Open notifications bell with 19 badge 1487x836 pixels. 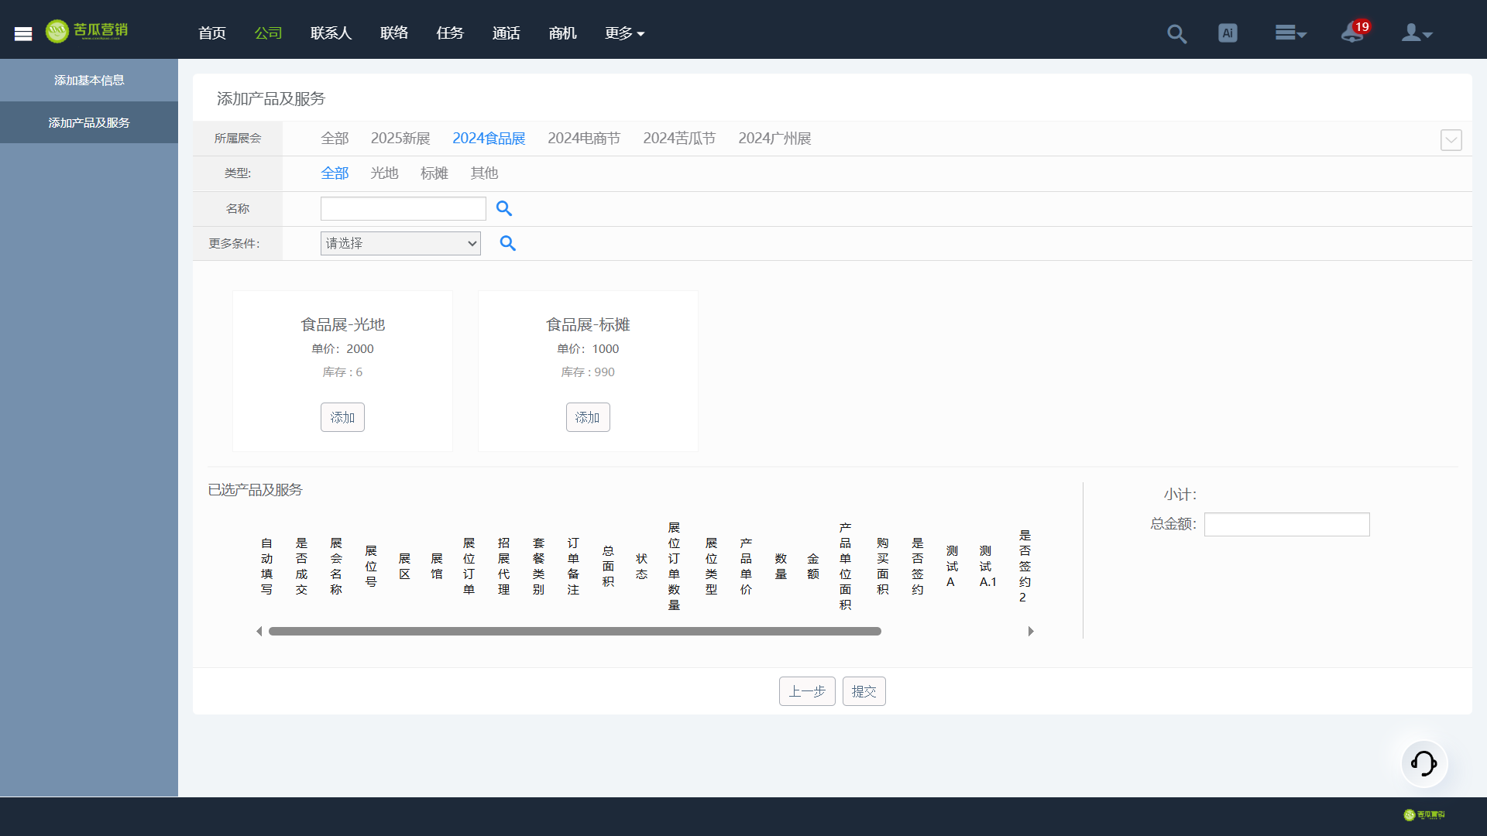(x=1355, y=32)
